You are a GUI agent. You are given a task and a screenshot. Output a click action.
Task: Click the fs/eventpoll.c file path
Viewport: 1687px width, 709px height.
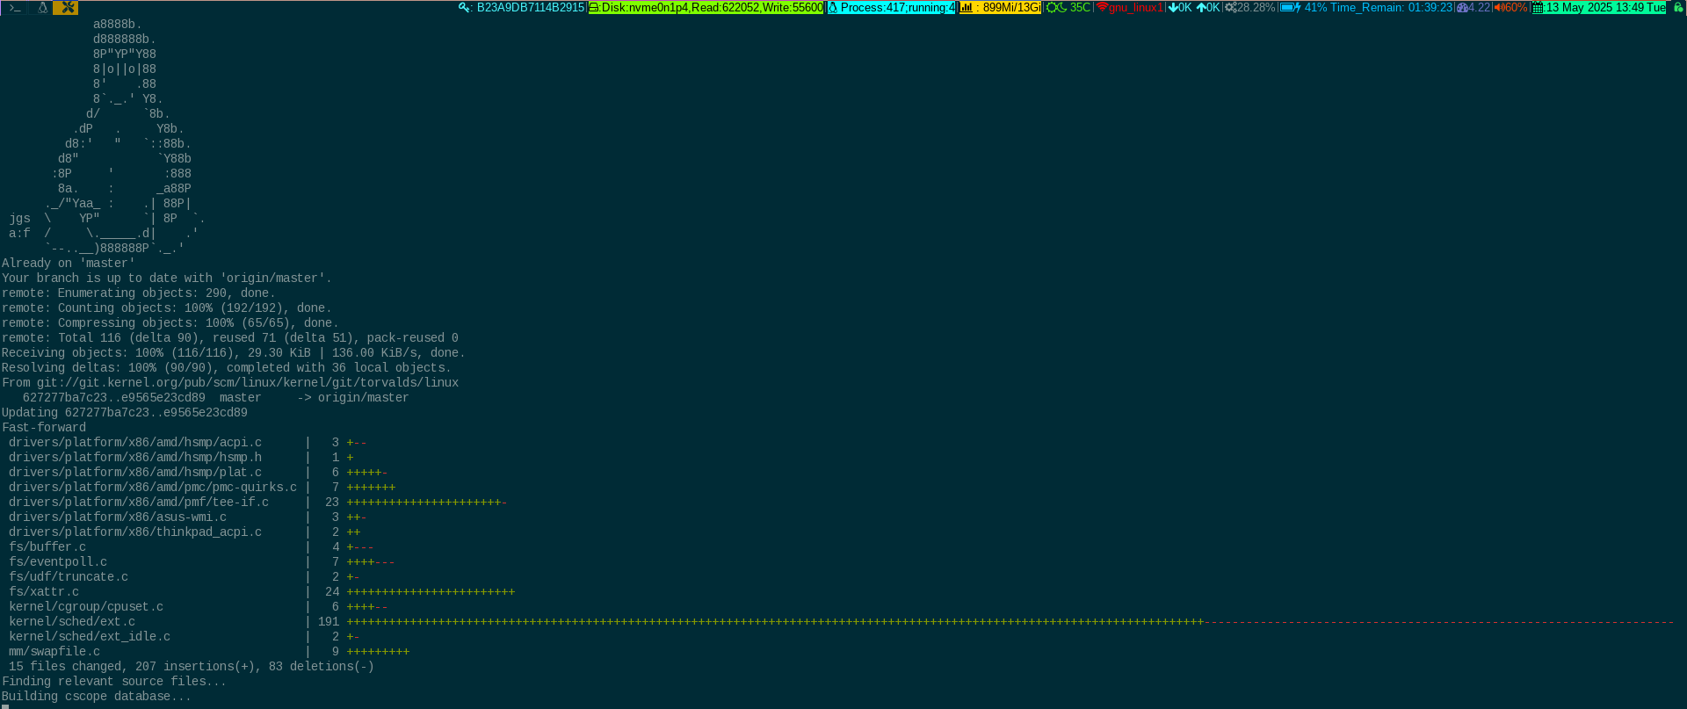(58, 561)
